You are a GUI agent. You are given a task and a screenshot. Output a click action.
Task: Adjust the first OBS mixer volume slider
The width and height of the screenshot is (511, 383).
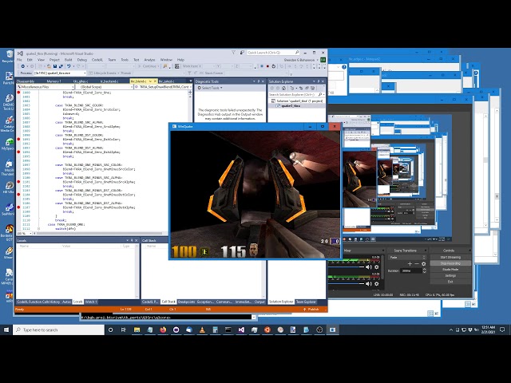(x=346, y=267)
